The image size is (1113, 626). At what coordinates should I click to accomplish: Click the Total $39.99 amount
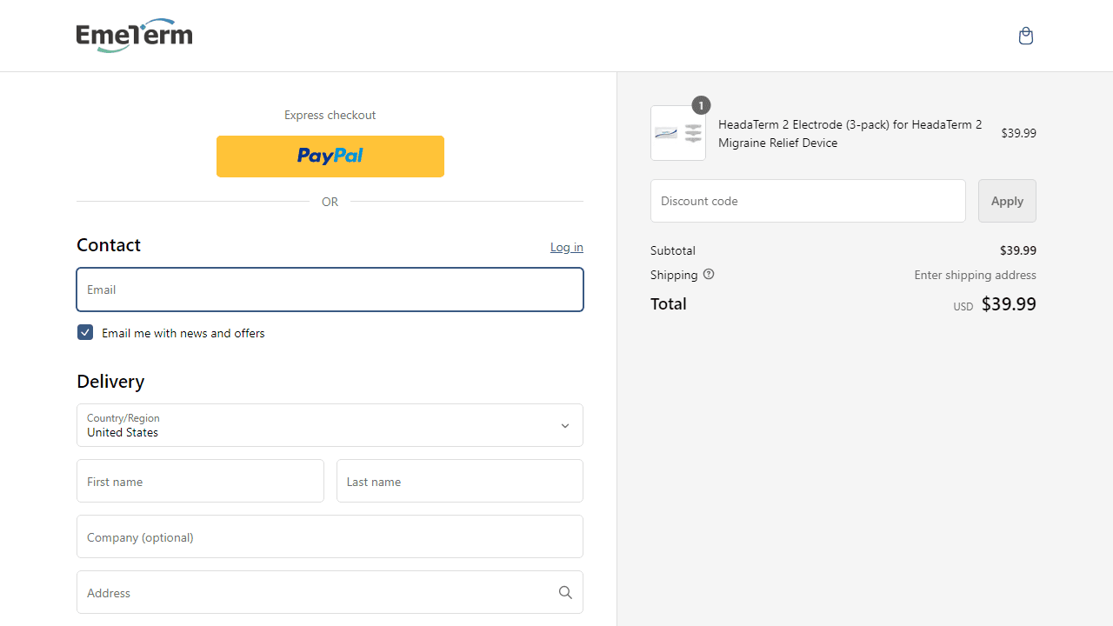click(x=1009, y=303)
